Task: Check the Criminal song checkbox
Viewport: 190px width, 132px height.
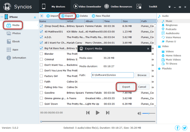Action: coord(41,59)
